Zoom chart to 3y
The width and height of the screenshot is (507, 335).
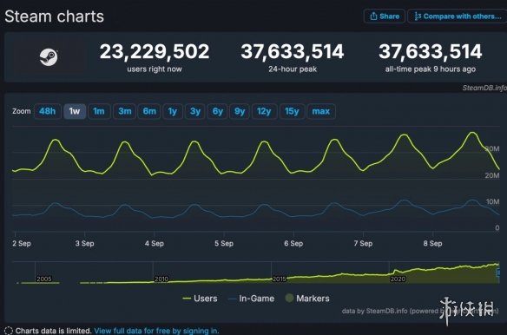point(195,111)
